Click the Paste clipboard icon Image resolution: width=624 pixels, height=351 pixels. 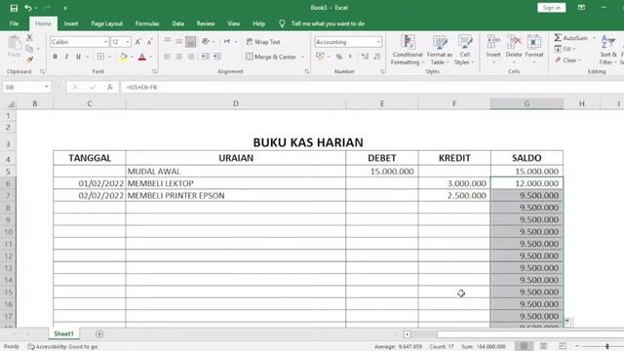[15, 43]
